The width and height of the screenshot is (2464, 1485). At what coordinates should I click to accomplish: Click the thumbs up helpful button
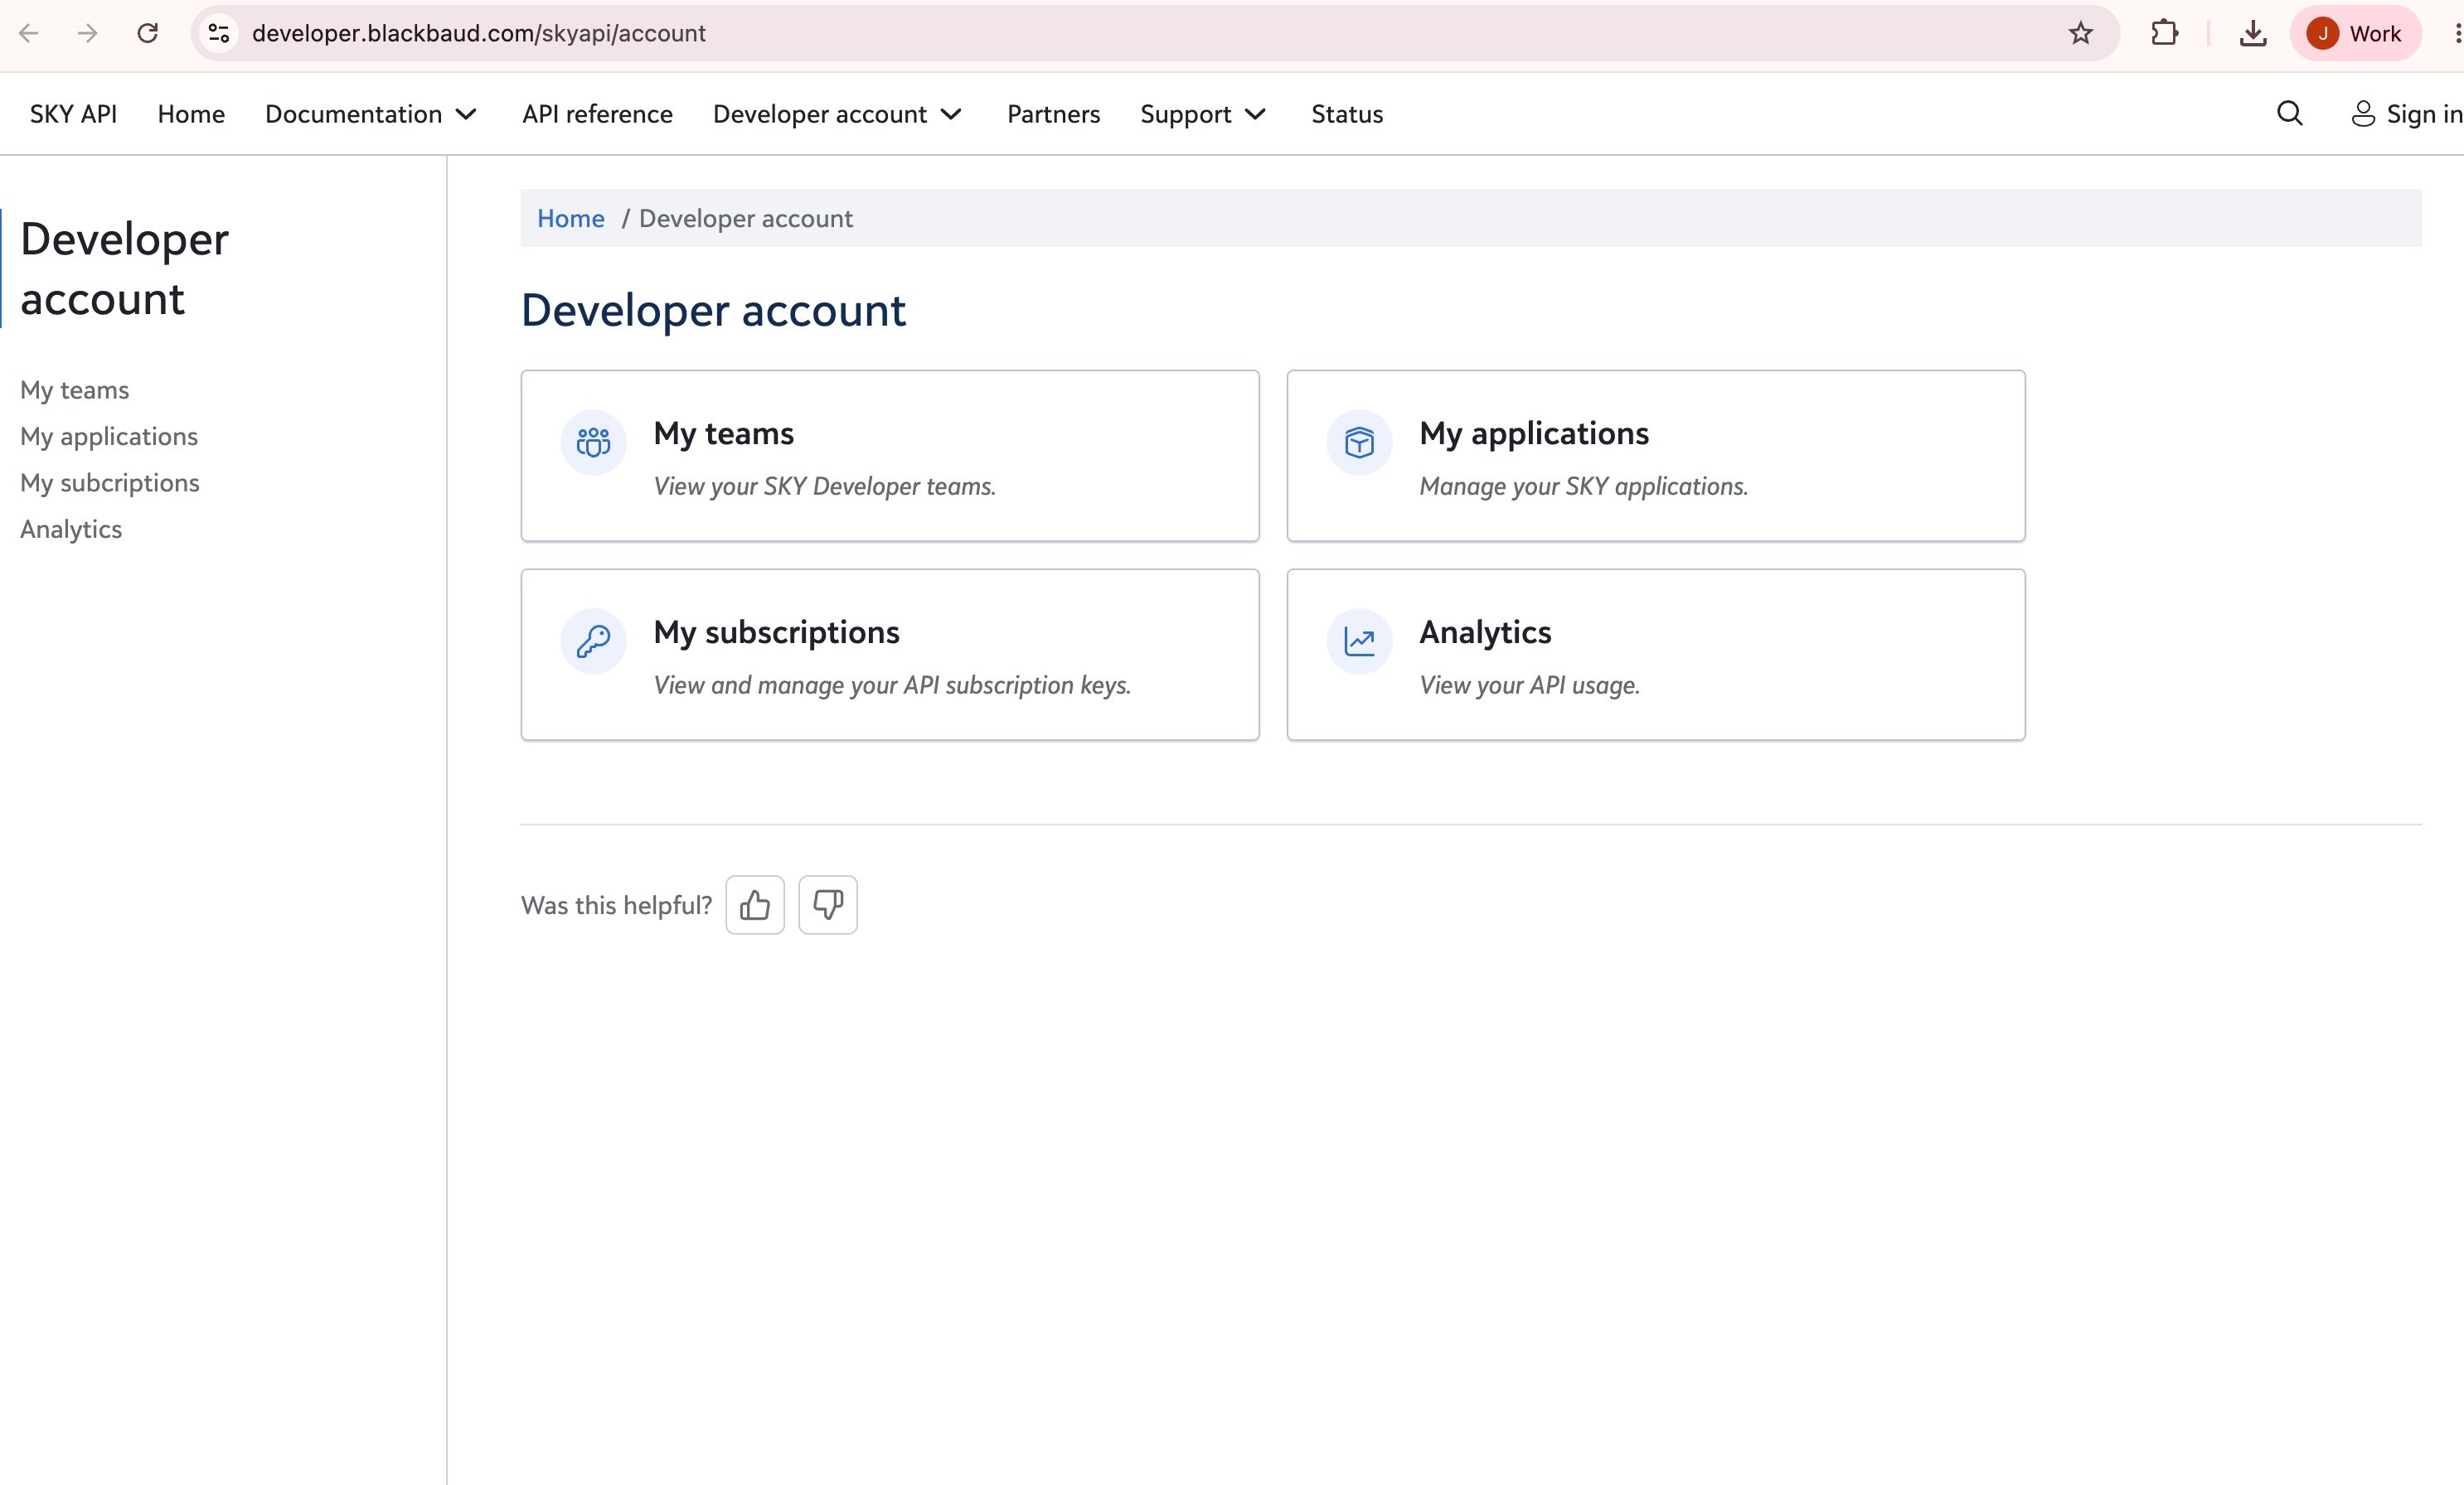(755, 906)
